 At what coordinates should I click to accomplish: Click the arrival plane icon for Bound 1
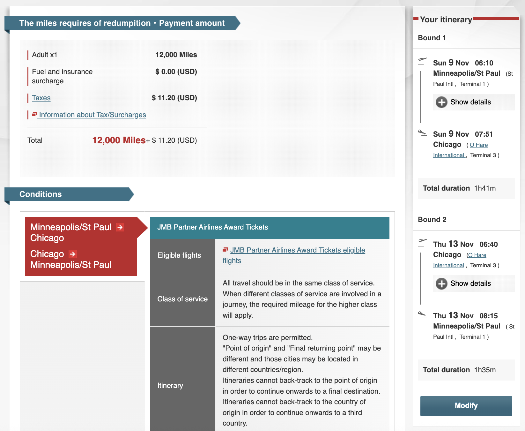point(422,132)
